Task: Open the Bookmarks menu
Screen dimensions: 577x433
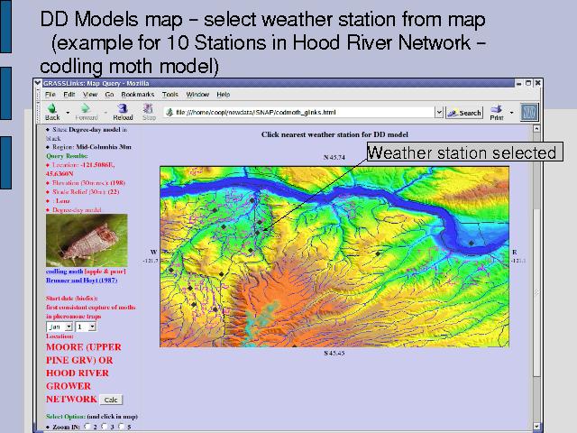Action: (138, 94)
